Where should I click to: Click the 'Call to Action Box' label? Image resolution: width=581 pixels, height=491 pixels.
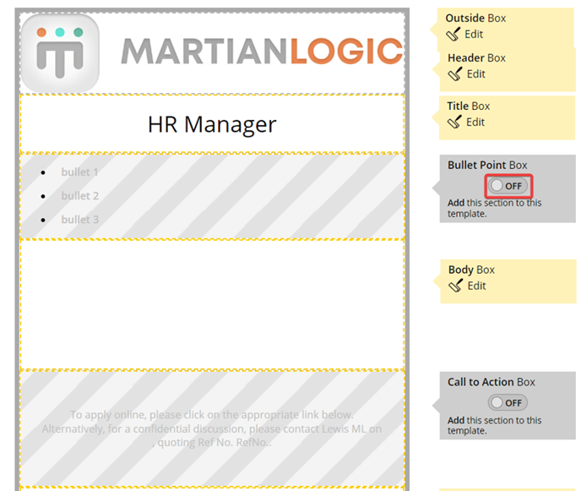point(491,382)
